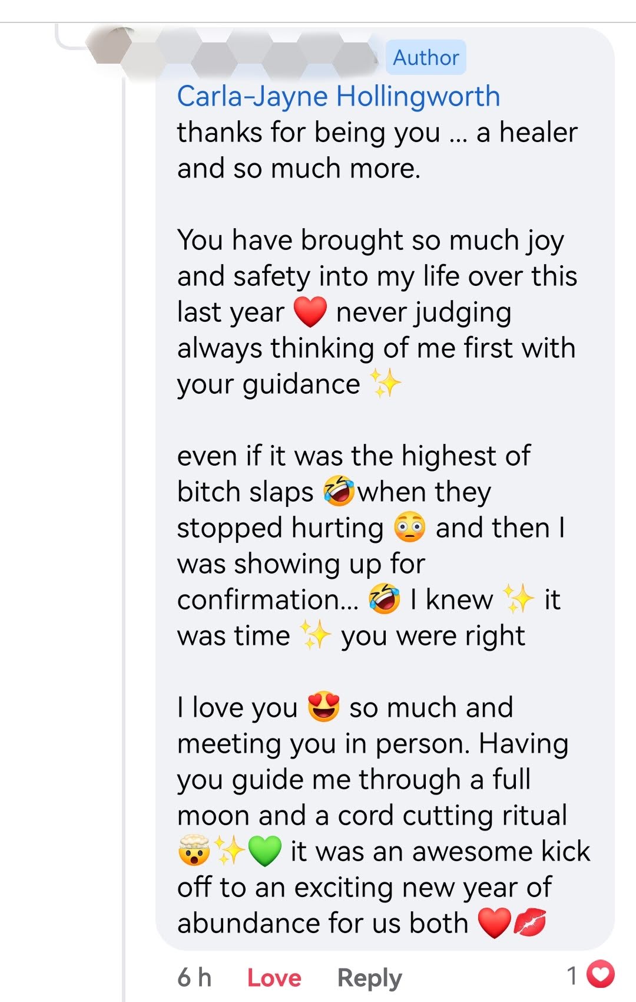Click the laughing emoji after 'bitch slaps'
The height and width of the screenshot is (1002, 636).
click(339, 492)
